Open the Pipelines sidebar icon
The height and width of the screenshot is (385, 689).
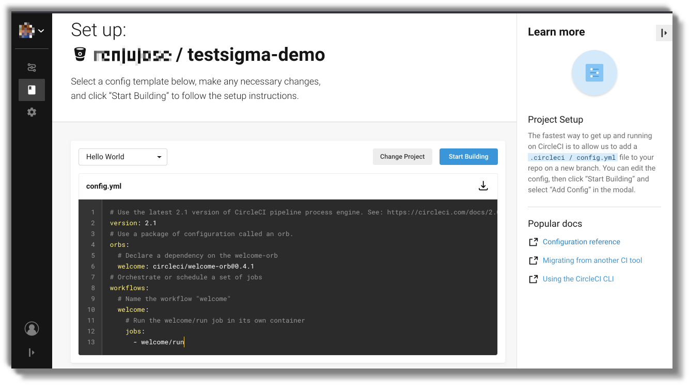click(x=32, y=68)
